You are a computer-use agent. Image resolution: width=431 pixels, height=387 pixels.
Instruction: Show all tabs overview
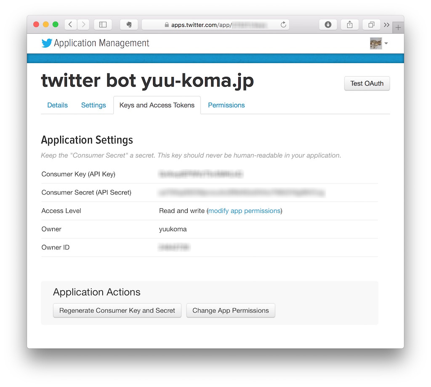[371, 24]
